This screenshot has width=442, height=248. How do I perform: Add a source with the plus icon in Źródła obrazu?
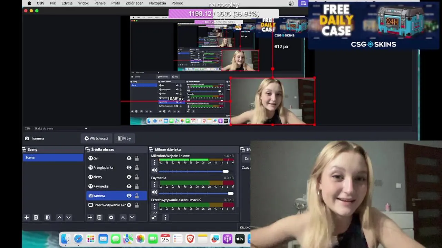[x=90, y=217]
